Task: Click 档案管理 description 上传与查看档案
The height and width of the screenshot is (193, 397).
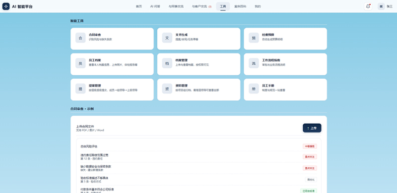Action: (192, 65)
